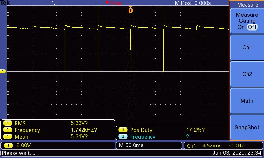Click the red Stop acquisition indicator
The height and width of the screenshot is (158, 264).
click(x=114, y=3)
